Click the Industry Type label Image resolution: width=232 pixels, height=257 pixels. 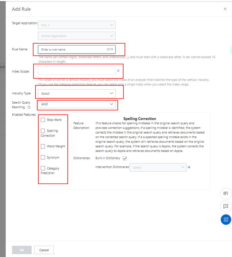pos(22,93)
